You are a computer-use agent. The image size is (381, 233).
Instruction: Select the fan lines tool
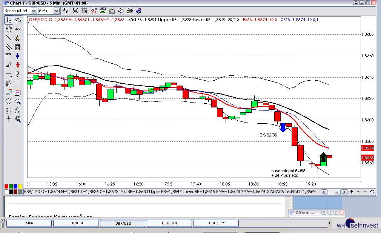click(9, 65)
